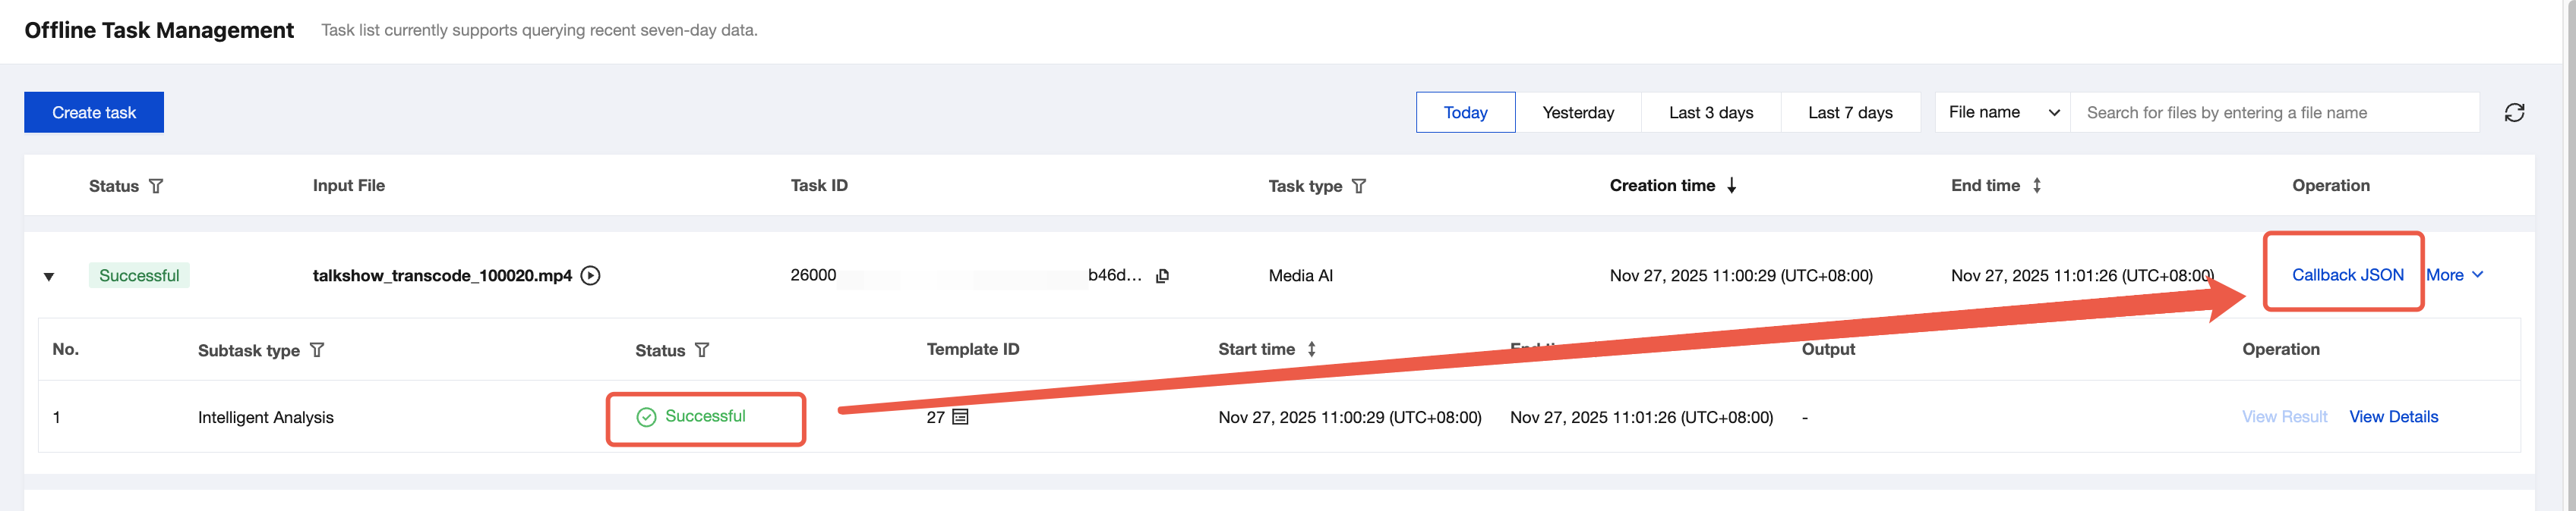Play the talkshow_transcode_100020.mp4 preview
2576x511 pixels.
coord(591,275)
